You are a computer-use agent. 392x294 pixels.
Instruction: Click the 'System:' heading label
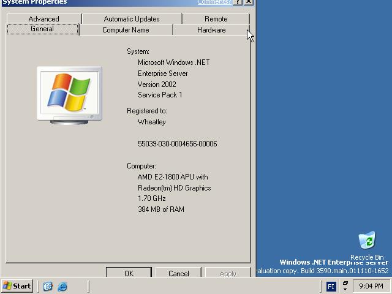point(138,51)
